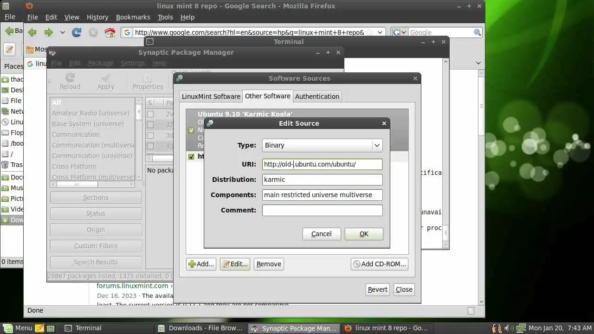This screenshot has height=334, width=594.
Task: Click the edit location icon in the file browser
Action: pos(10,49)
